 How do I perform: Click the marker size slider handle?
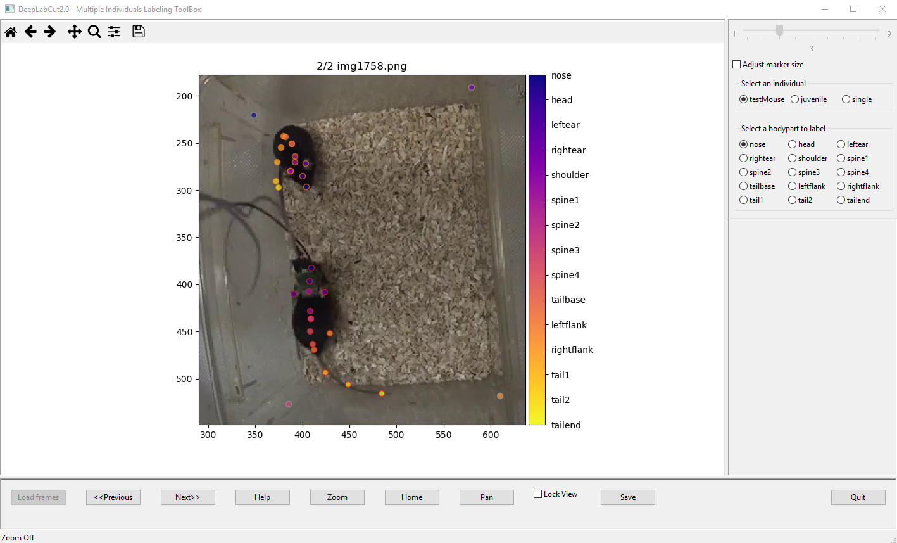[x=779, y=30]
